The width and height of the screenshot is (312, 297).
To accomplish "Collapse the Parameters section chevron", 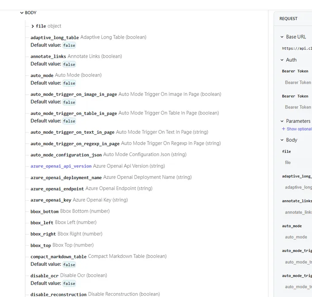I will 282,121.
